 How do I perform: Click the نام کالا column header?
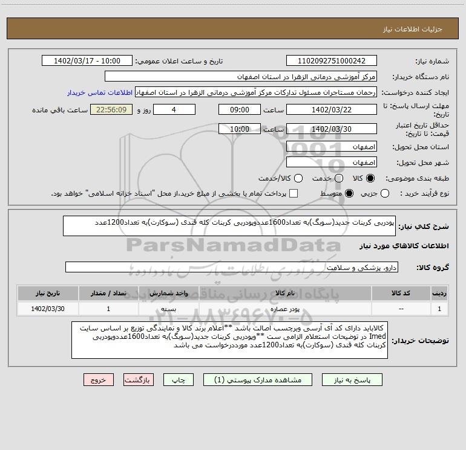coord(285,293)
